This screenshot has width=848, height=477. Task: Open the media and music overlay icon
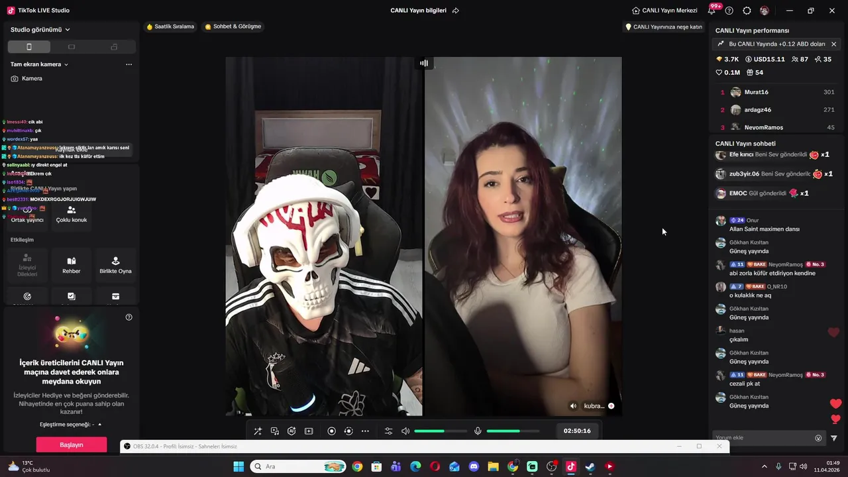pyautogui.click(x=275, y=431)
